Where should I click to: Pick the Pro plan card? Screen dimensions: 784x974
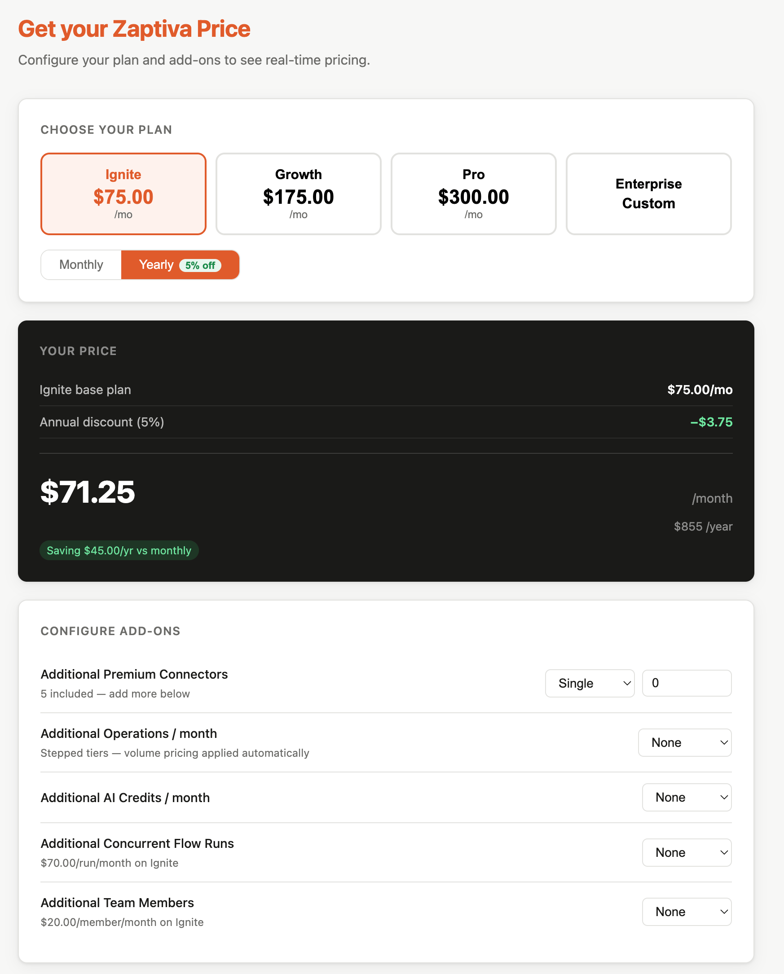(473, 194)
